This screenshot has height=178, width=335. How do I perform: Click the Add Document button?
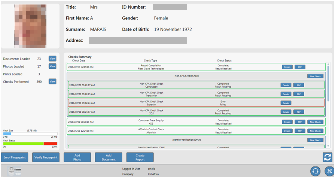click(x=109, y=157)
